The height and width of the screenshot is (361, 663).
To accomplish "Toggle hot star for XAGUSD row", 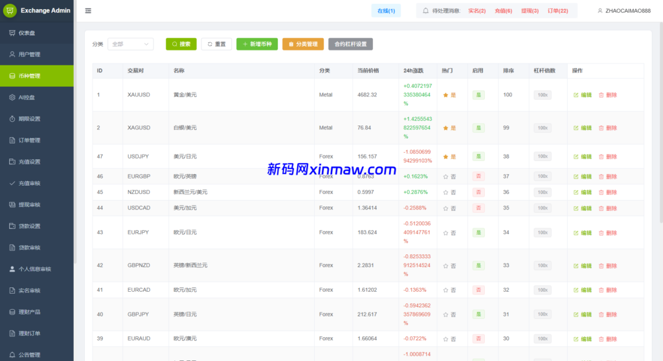I will [x=445, y=128].
